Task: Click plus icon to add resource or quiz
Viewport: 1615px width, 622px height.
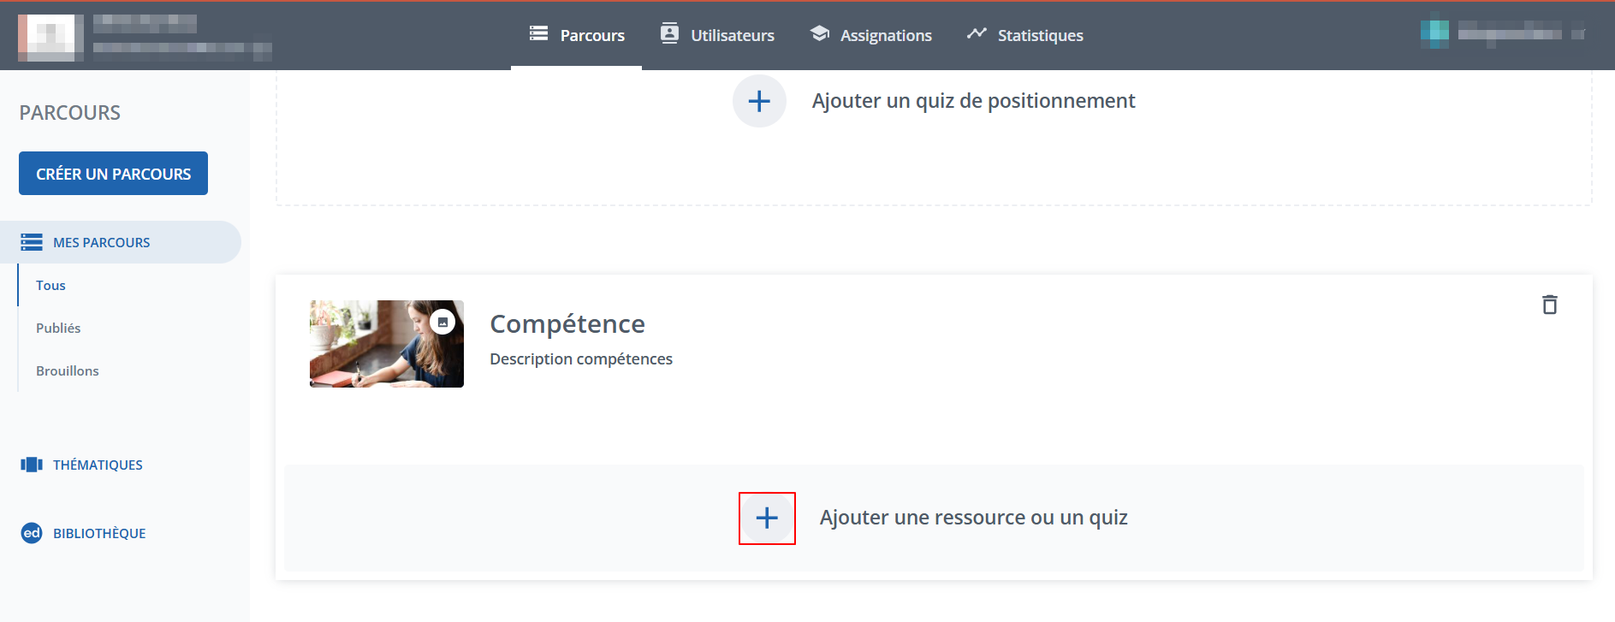Action: click(x=767, y=518)
